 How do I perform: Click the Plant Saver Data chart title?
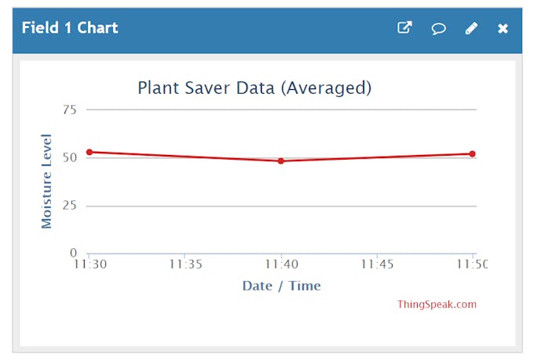[x=254, y=88]
